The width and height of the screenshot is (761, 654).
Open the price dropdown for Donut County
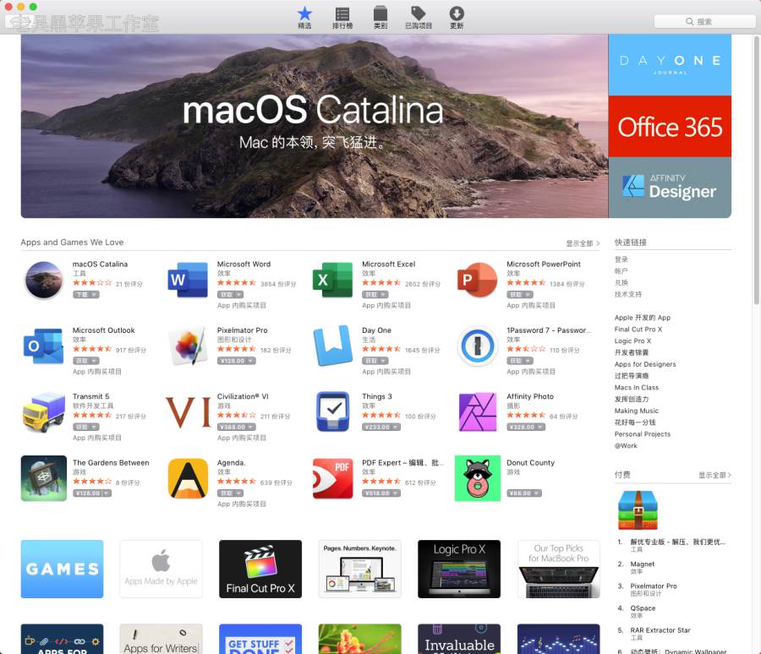pos(523,493)
